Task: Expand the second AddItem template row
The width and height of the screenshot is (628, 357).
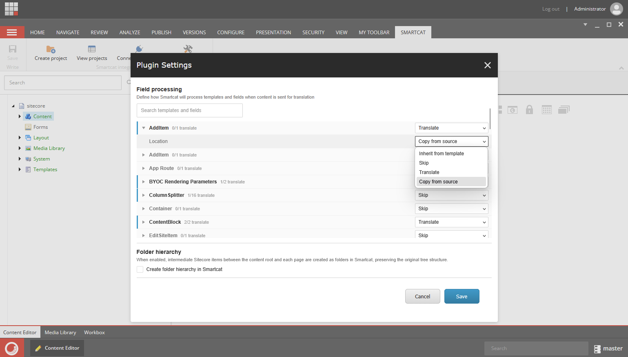Action: tap(144, 155)
